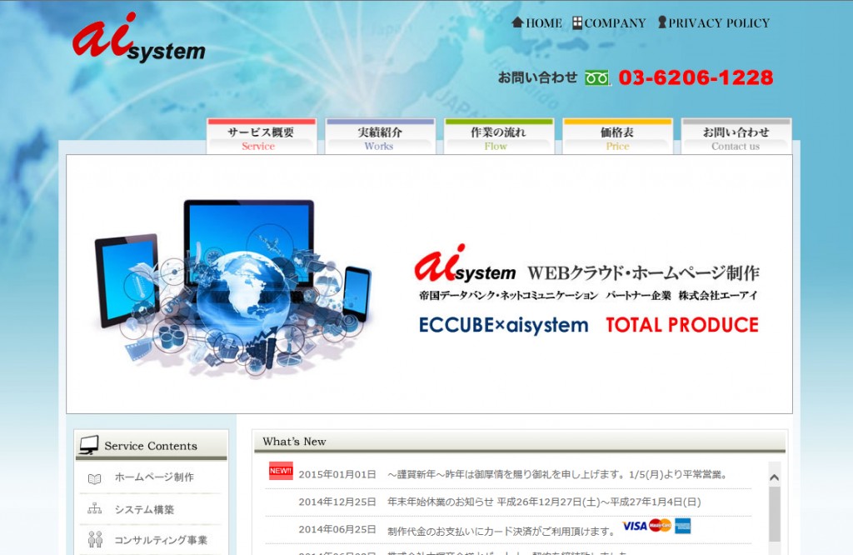The width and height of the screenshot is (853, 555).
Task: Select the 実績紹介 Works tab
Action: (x=380, y=137)
